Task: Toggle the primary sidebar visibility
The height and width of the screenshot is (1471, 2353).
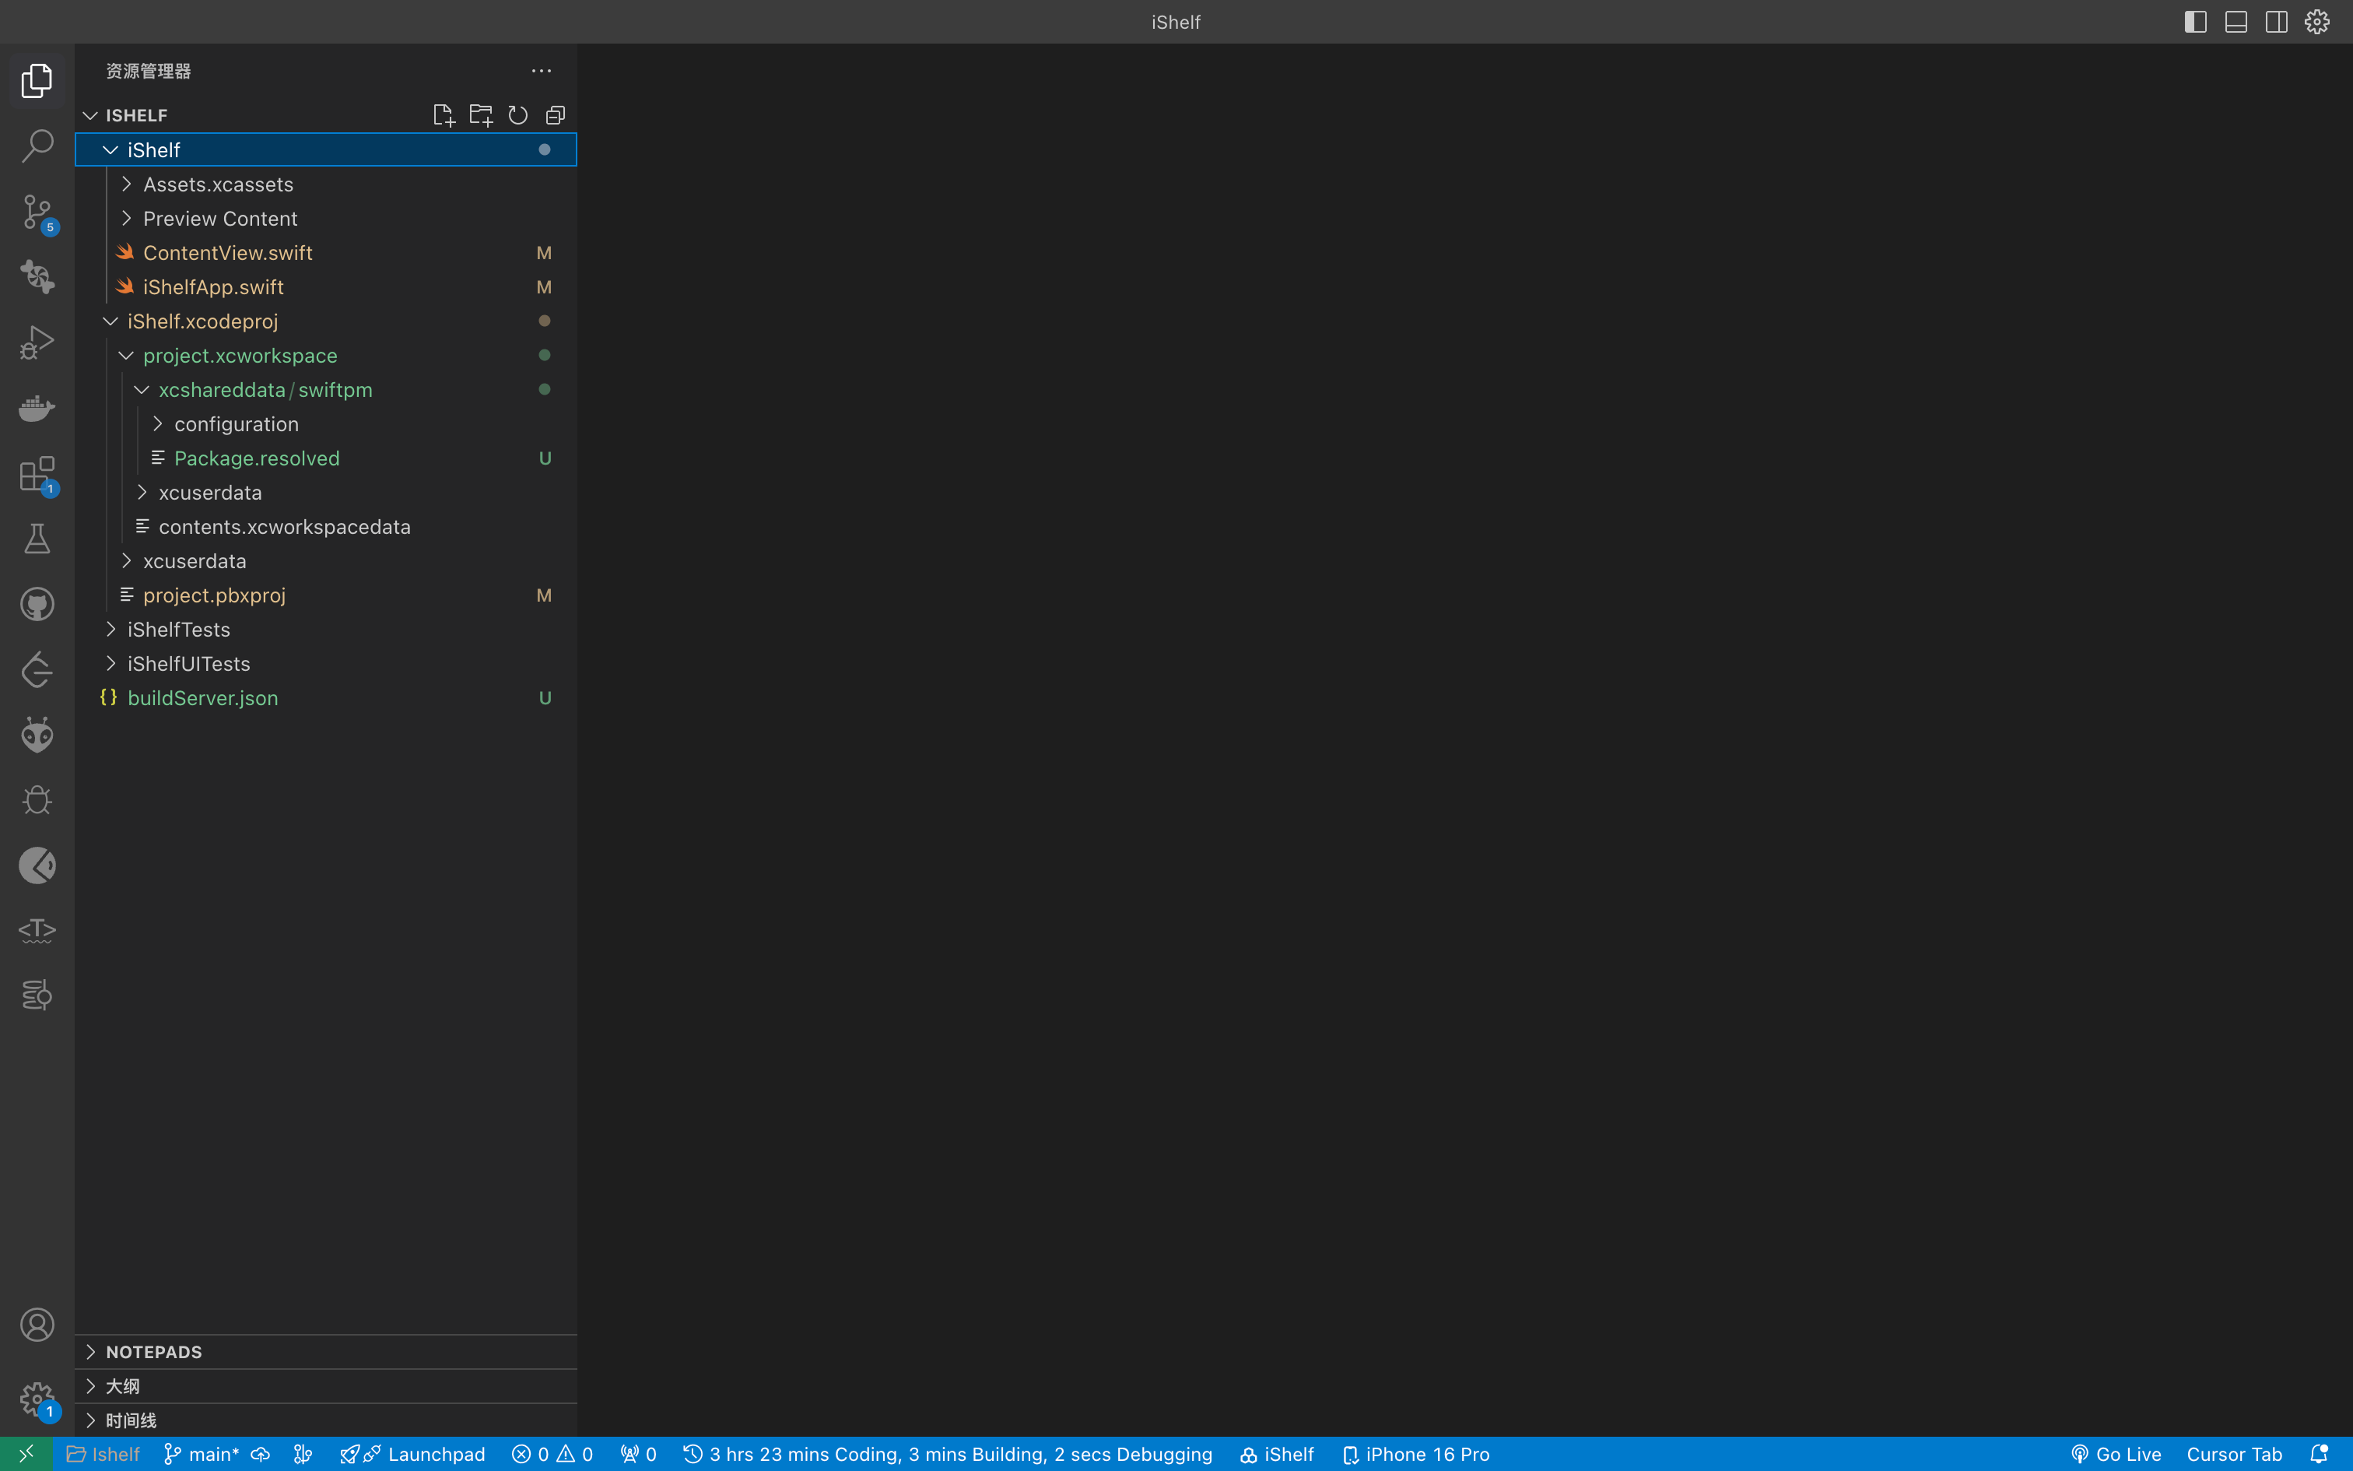Action: click(x=2194, y=22)
